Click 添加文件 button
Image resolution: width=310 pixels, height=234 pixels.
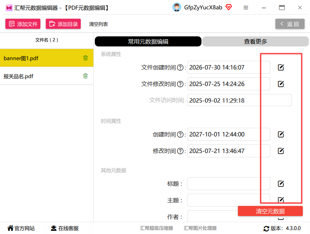point(23,24)
